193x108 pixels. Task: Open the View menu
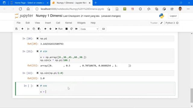[37, 23]
